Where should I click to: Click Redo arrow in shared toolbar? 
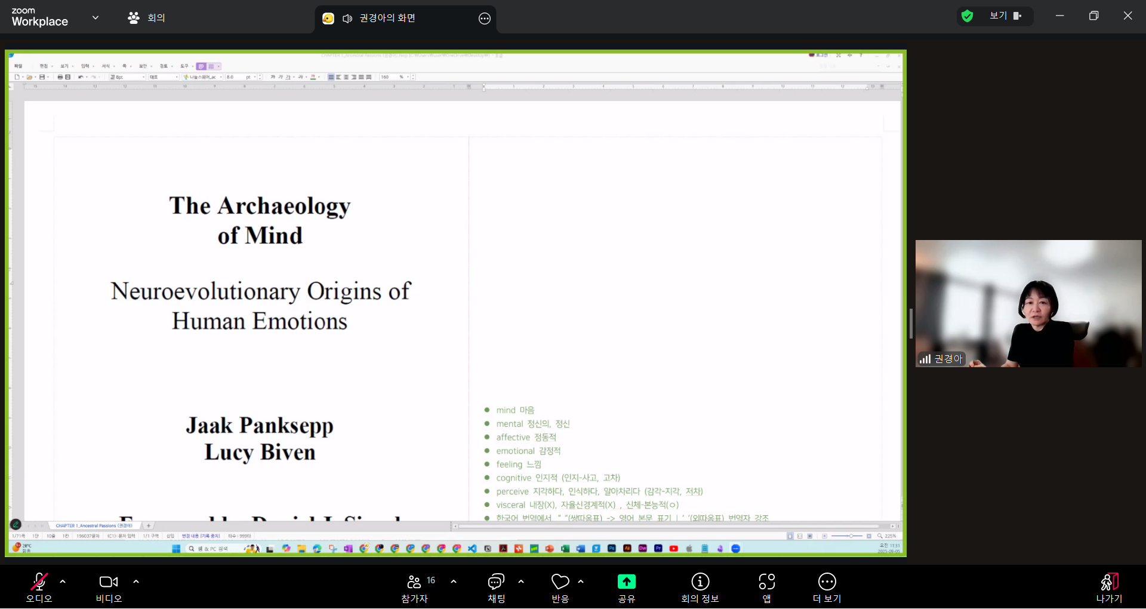[94, 77]
